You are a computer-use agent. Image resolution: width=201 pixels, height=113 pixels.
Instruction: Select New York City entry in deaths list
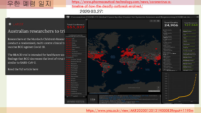[171, 54]
